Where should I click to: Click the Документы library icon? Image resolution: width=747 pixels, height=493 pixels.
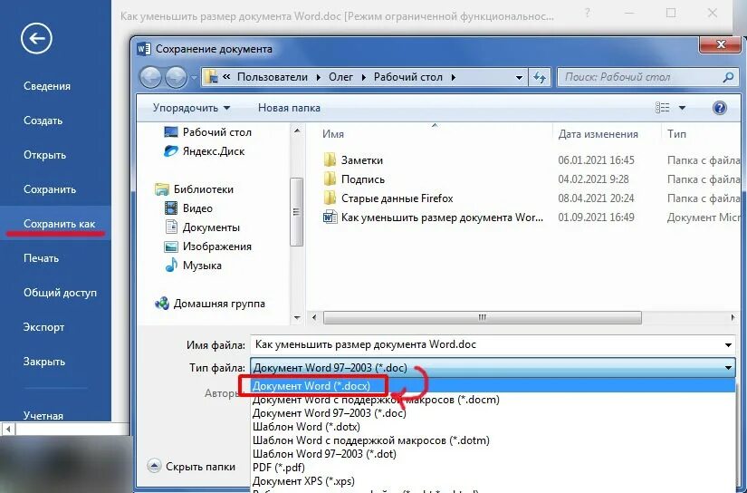tap(170, 227)
